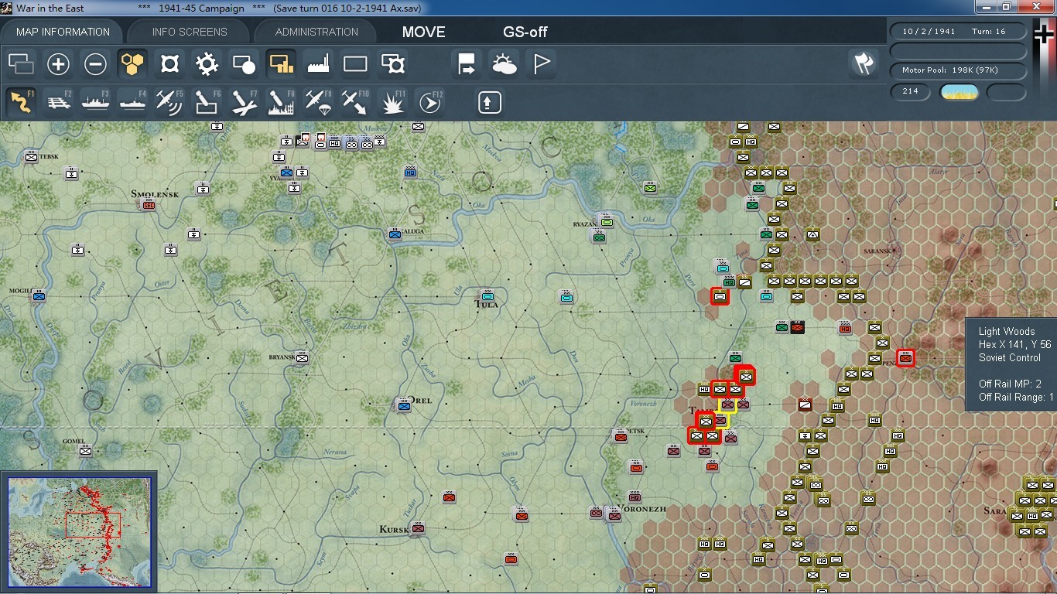1057x594 pixels.
Task: Open the ADMINISTRATION tab
Action: [x=316, y=32]
